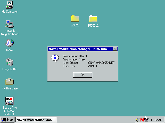Image resolution: width=165 pixels, height=123 pixels.
Task: Select the w9525 folder
Action: pyautogui.click(x=75, y=19)
